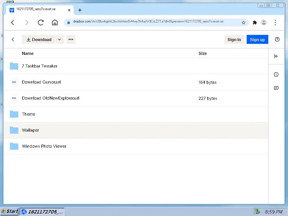Close the 1621172705_aero7x-reset.rar tab

click(x=69, y=10)
